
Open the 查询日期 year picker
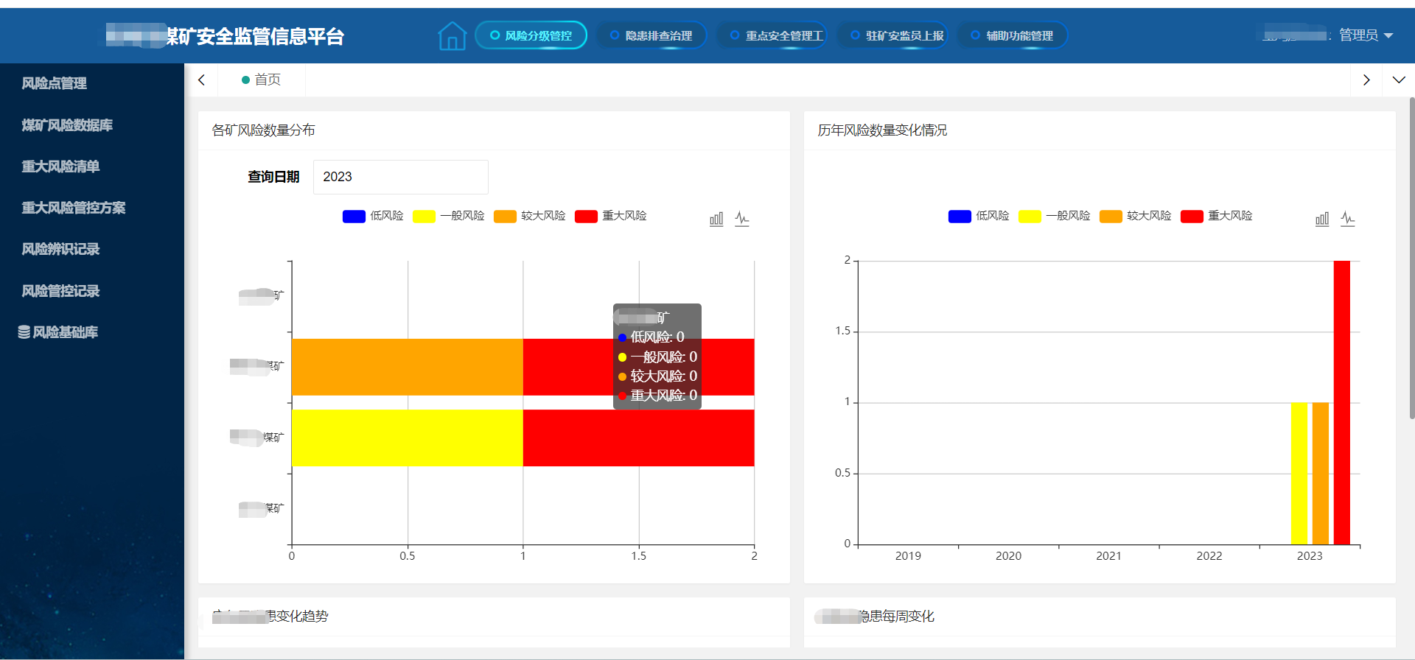click(x=400, y=177)
